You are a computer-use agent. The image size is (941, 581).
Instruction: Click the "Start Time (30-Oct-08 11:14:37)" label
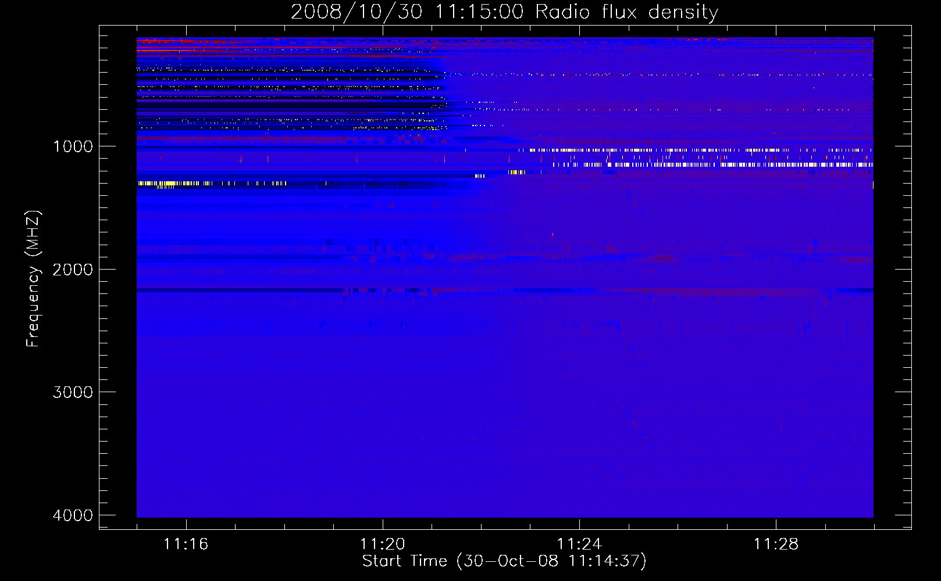pyautogui.click(x=504, y=561)
